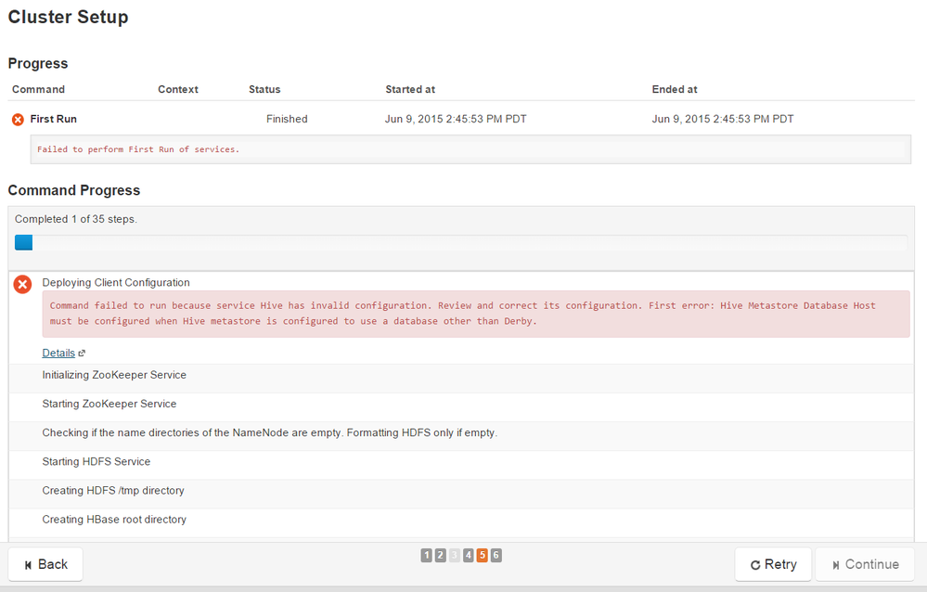Switch to results page 1
Image resolution: width=927 pixels, height=592 pixels.
[427, 554]
